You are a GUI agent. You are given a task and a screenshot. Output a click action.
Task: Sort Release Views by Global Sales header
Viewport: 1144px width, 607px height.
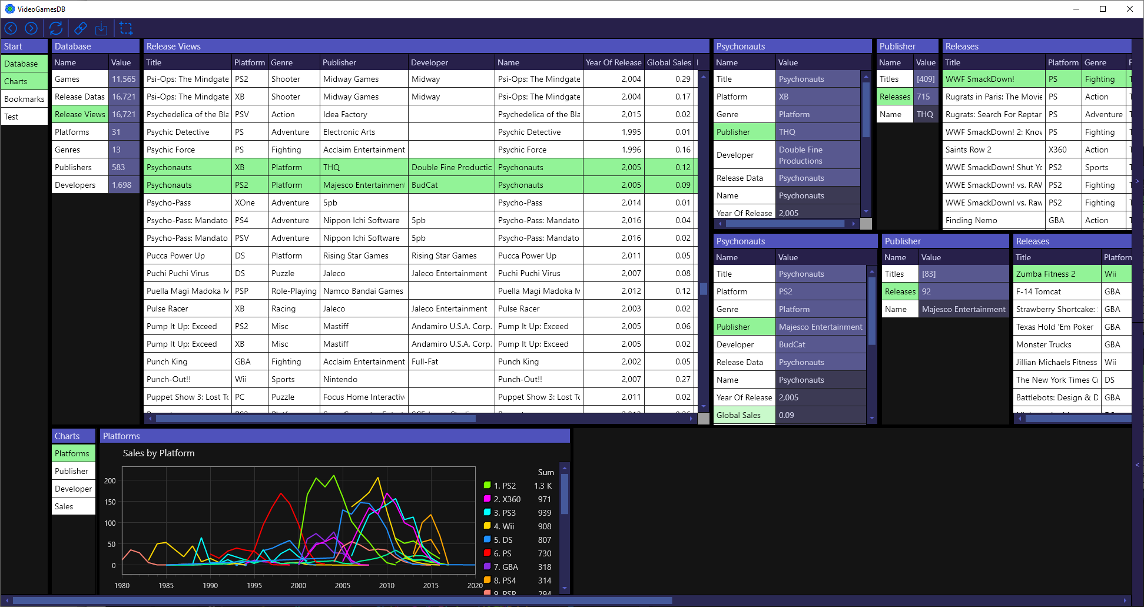(x=669, y=62)
